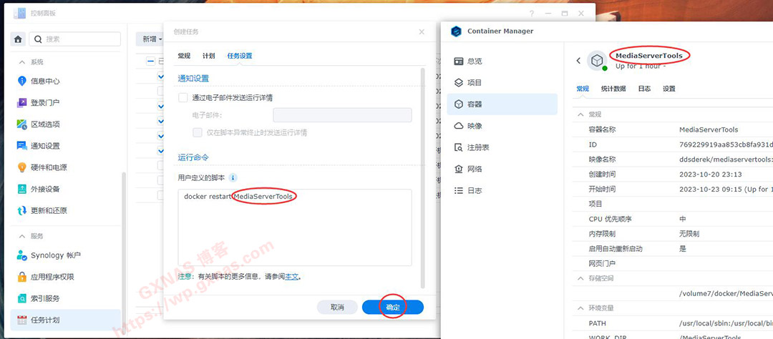Collapse the 系统 section in the sidebar
The height and width of the screenshot is (339, 773).
[21, 62]
